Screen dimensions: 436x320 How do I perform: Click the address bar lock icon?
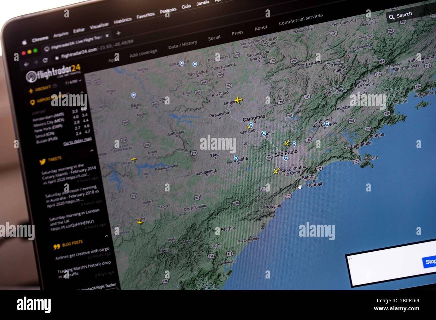coord(57,58)
